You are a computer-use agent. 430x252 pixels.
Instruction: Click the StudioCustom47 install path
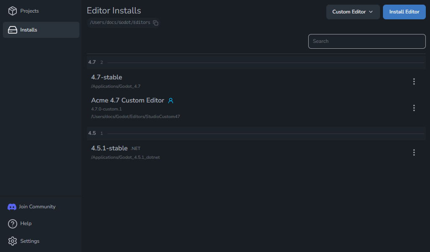pyautogui.click(x=136, y=116)
